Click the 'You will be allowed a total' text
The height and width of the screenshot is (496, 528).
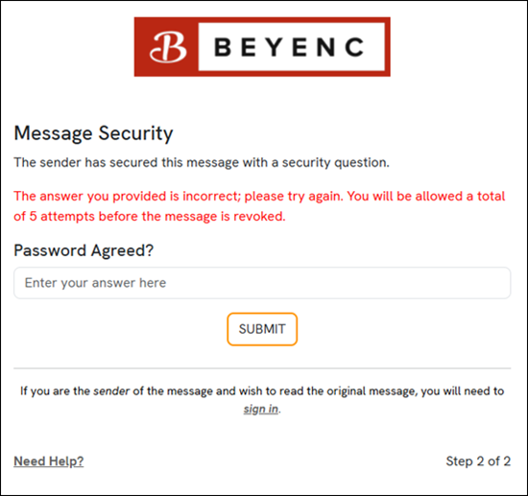coord(426,196)
